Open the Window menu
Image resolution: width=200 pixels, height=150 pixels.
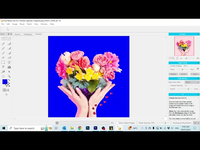44,24
